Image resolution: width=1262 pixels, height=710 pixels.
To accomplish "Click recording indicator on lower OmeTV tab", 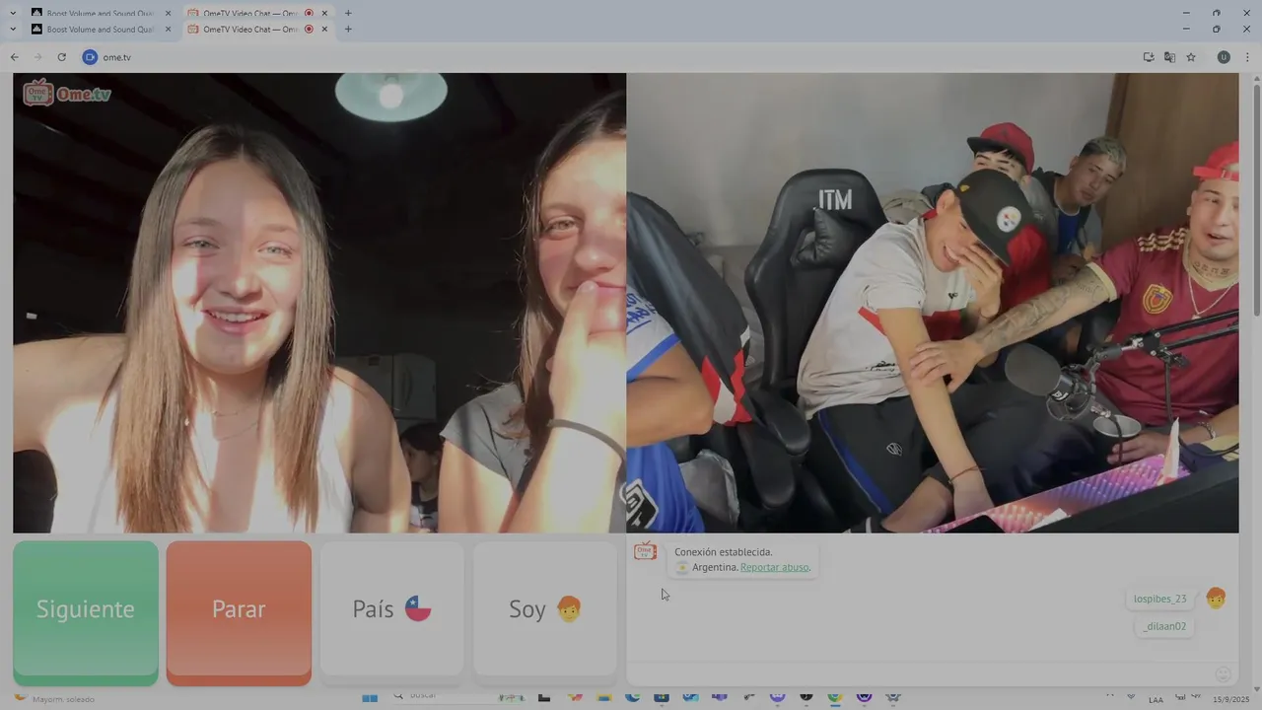I will 309,30.
